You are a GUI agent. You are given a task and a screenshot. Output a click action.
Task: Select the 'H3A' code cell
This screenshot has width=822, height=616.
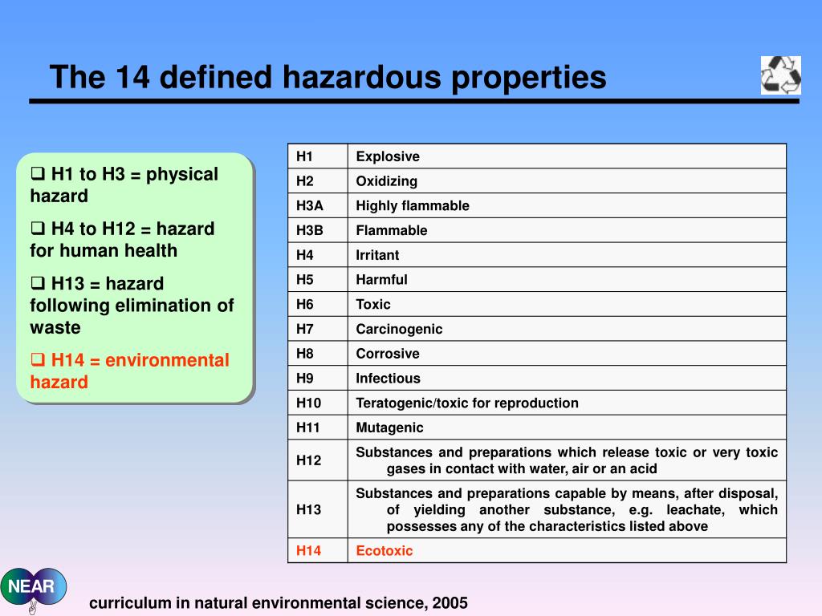pos(318,205)
